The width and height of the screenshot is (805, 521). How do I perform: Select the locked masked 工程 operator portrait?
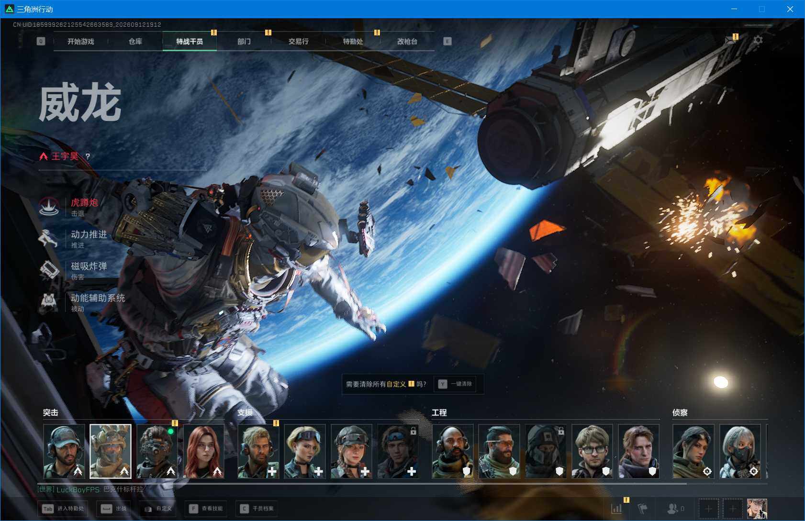click(546, 451)
